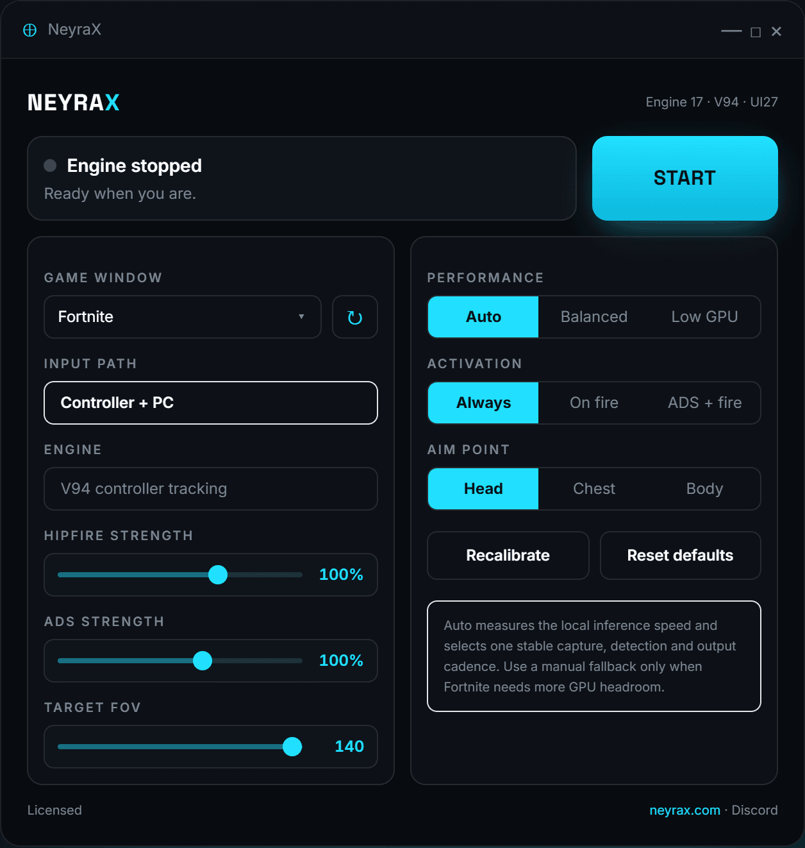
Task: Click the V94 controller tracking engine field
Action: pyautogui.click(x=211, y=489)
